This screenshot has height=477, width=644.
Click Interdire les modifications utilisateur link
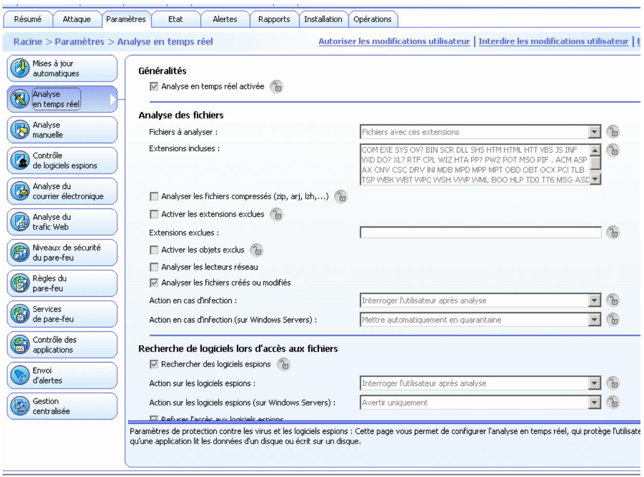click(x=554, y=41)
